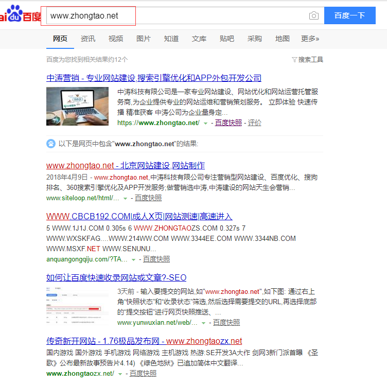This screenshot has width=387, height=385.
Task: Open the 更多 more categories menu
Action: (x=310, y=39)
